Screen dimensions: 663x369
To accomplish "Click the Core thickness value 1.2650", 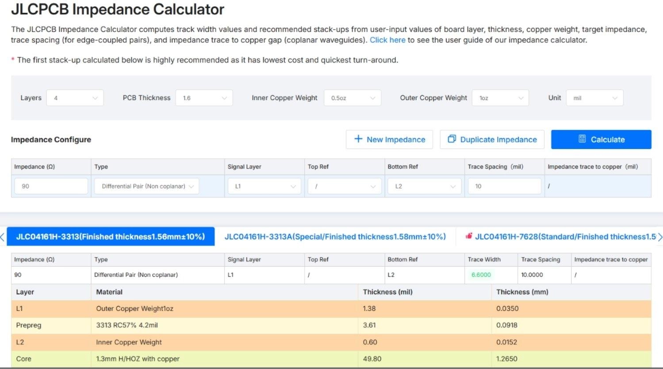I will [x=507, y=359].
